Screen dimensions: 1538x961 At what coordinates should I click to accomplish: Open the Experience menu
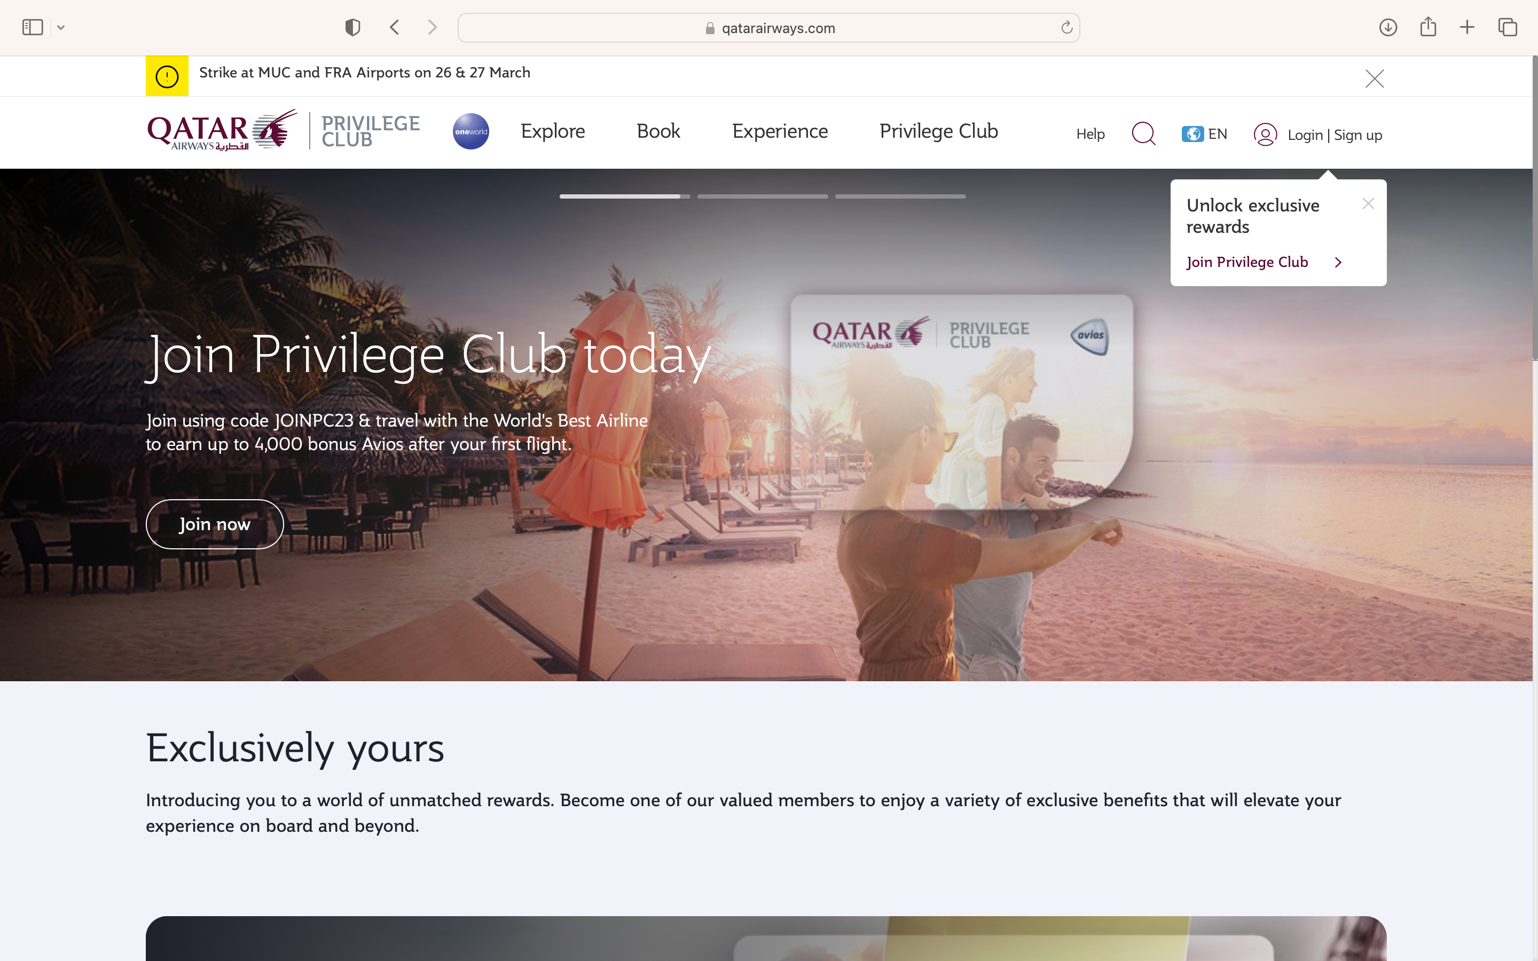pyautogui.click(x=780, y=131)
